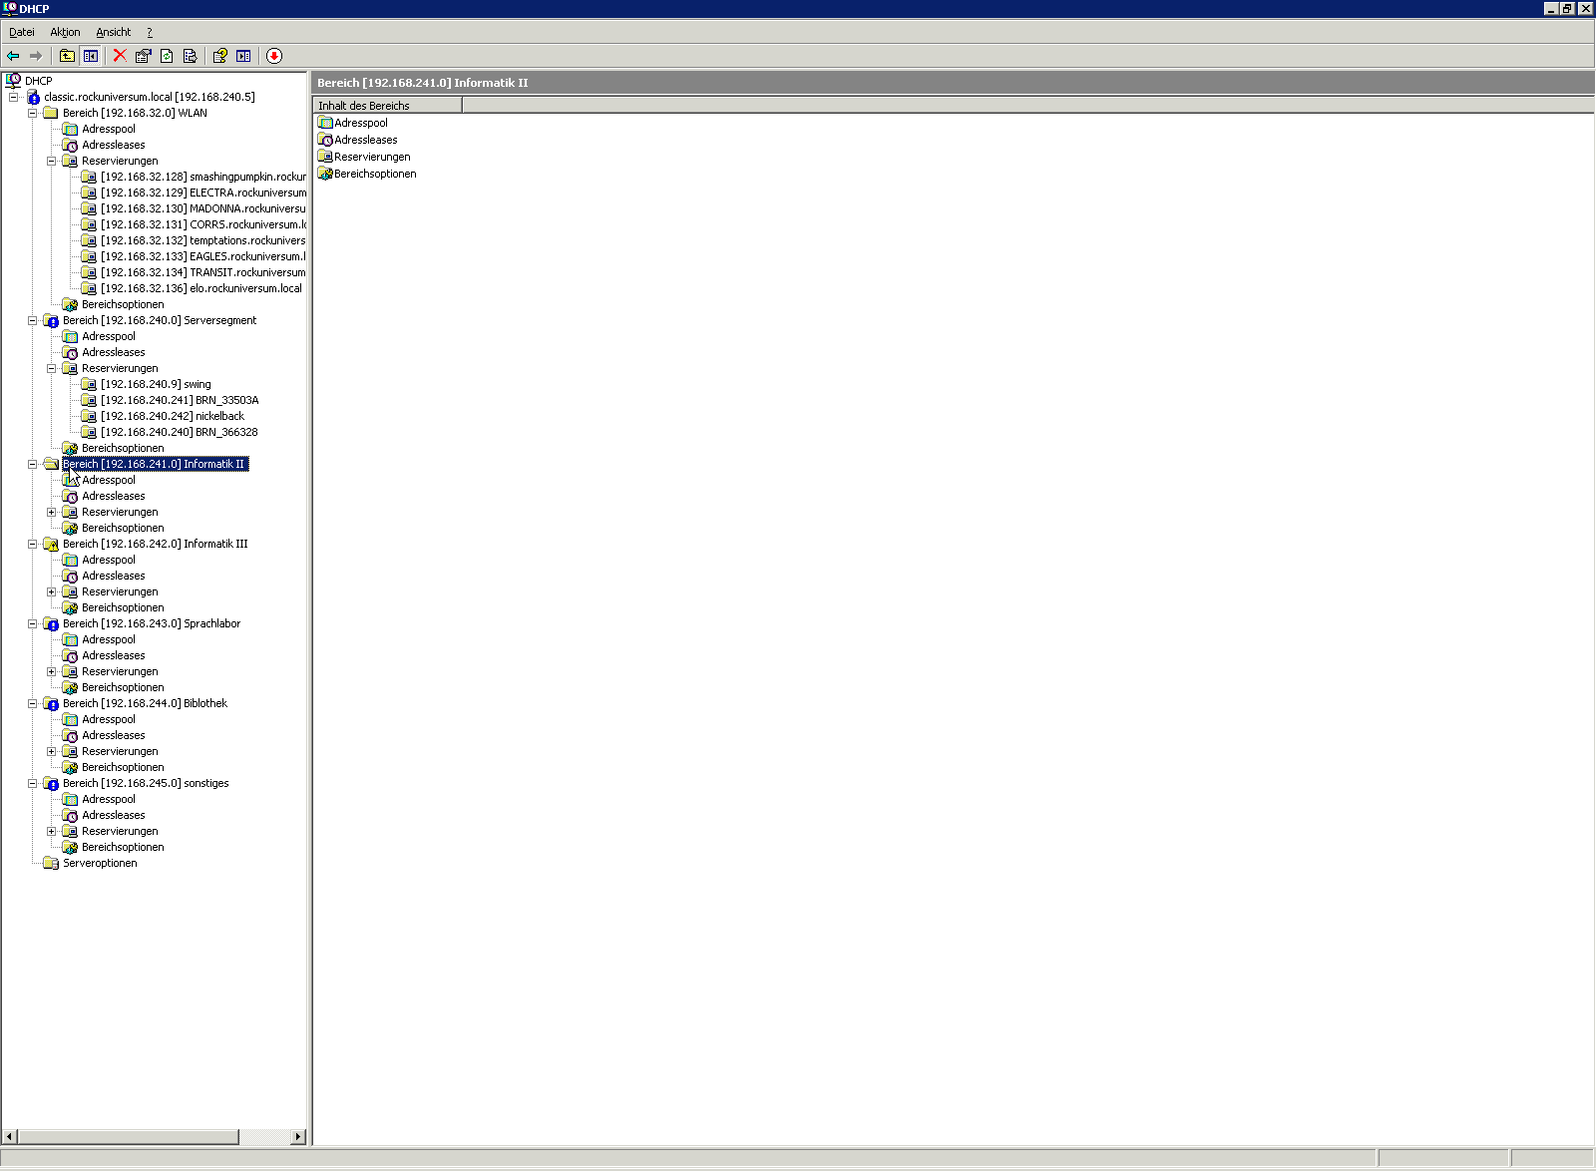Click Bereichsoptionen icon in right pane

[325, 174]
